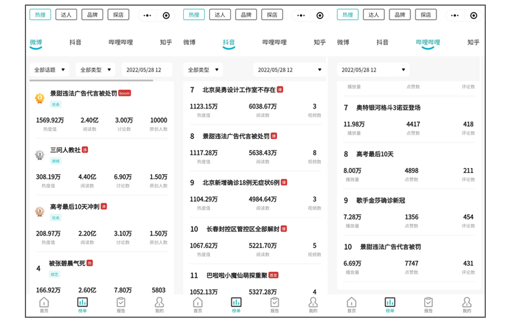
Task: Open the 2022/05/28 12 date picker on Weibo screen
Action: point(147,70)
